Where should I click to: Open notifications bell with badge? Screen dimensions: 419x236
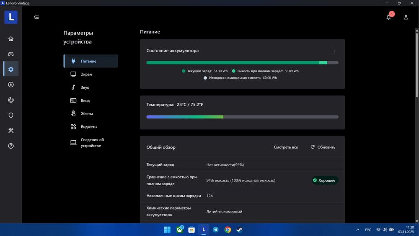389,17
